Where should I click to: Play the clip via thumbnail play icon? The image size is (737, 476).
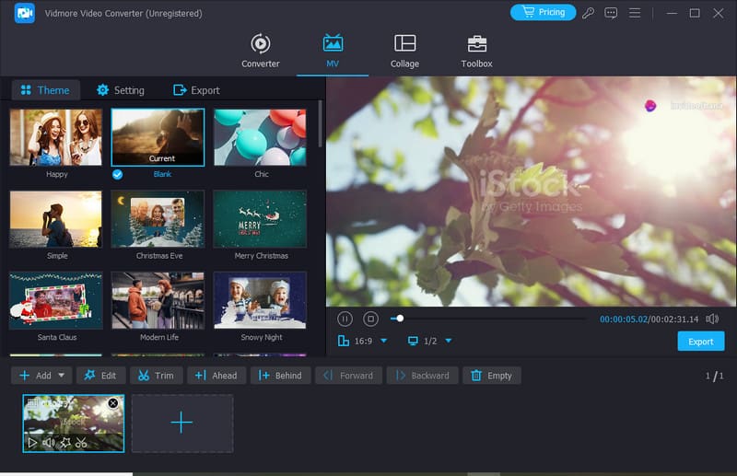click(x=32, y=443)
